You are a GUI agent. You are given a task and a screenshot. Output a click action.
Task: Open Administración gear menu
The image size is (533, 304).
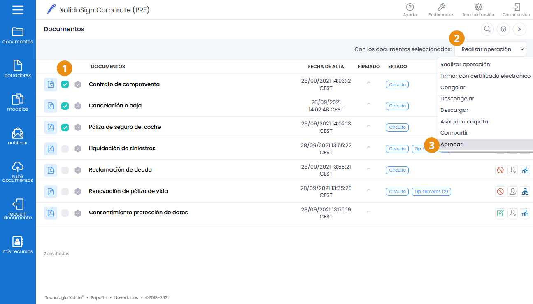[478, 10]
